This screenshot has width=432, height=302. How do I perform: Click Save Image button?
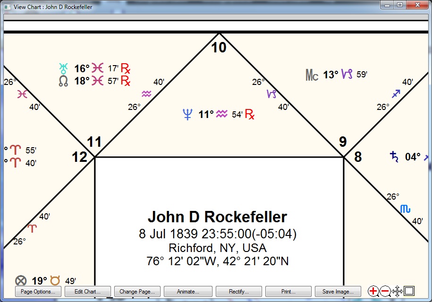338,292
